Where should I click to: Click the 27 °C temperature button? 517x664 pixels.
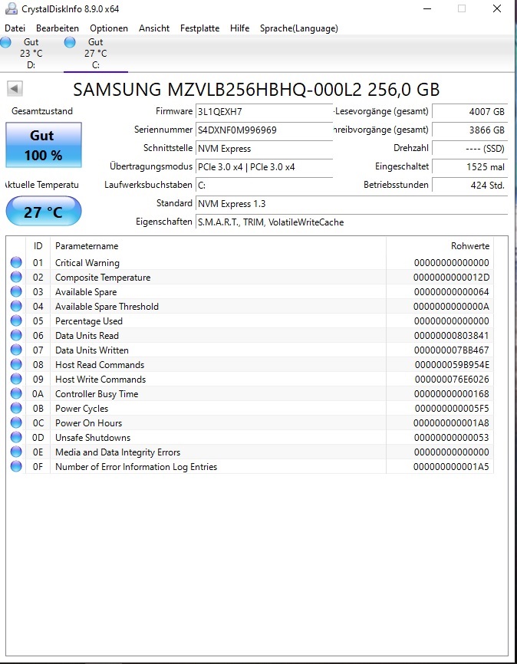(x=43, y=211)
